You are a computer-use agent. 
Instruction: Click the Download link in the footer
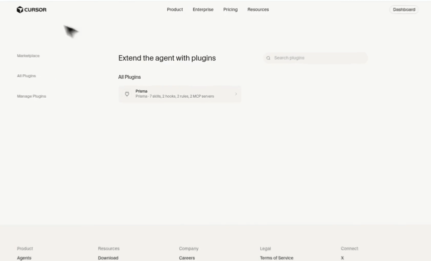(x=108, y=258)
